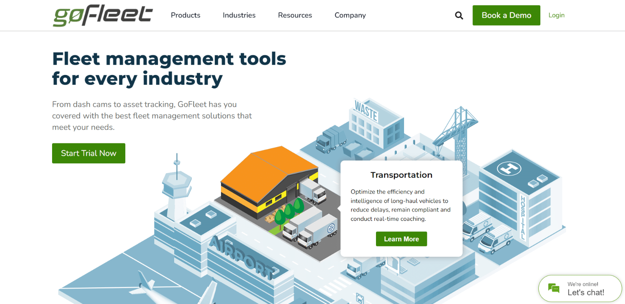Expand the Products menu

[186, 15]
